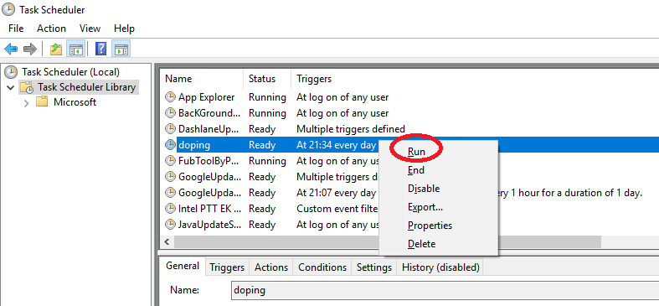Open the History (disabled) tab
This screenshot has height=306, width=659.
(440, 267)
